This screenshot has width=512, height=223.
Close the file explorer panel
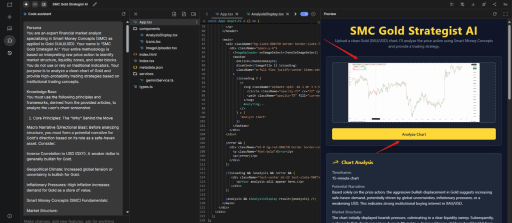tap(136, 14)
